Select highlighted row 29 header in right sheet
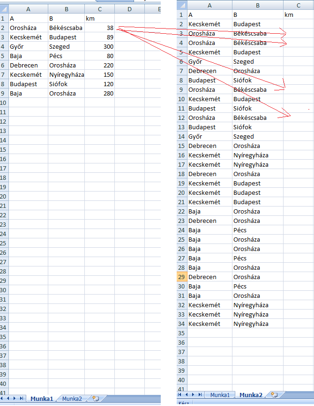 click(x=182, y=277)
